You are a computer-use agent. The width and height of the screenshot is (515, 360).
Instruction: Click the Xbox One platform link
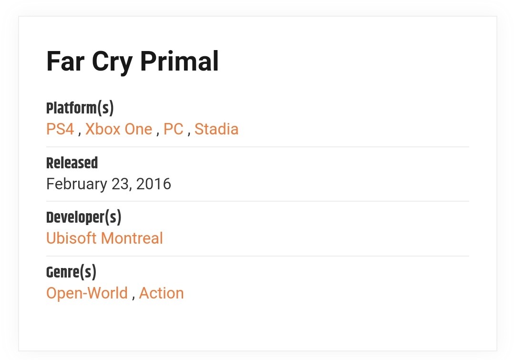[119, 129]
